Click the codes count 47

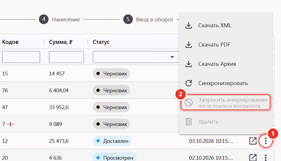coord(5,107)
